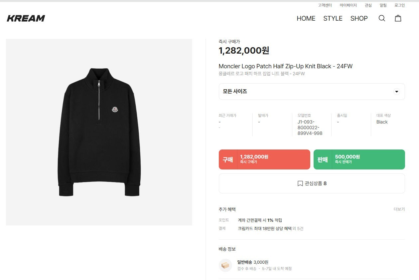Click the green 판매 sell button
The height and width of the screenshot is (280, 419).
(359, 159)
